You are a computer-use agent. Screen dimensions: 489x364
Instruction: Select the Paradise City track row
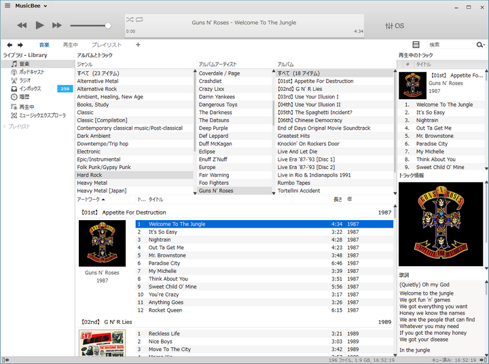[x=264, y=263]
